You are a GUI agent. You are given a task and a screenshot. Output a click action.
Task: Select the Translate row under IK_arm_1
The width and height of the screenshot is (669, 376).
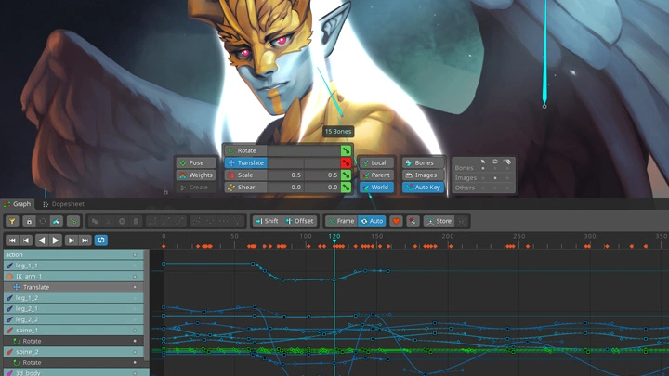coord(73,287)
